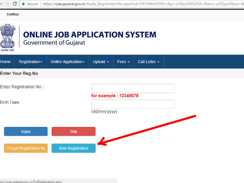Click the browser address bar URL
The image size is (244, 183).
143,4
